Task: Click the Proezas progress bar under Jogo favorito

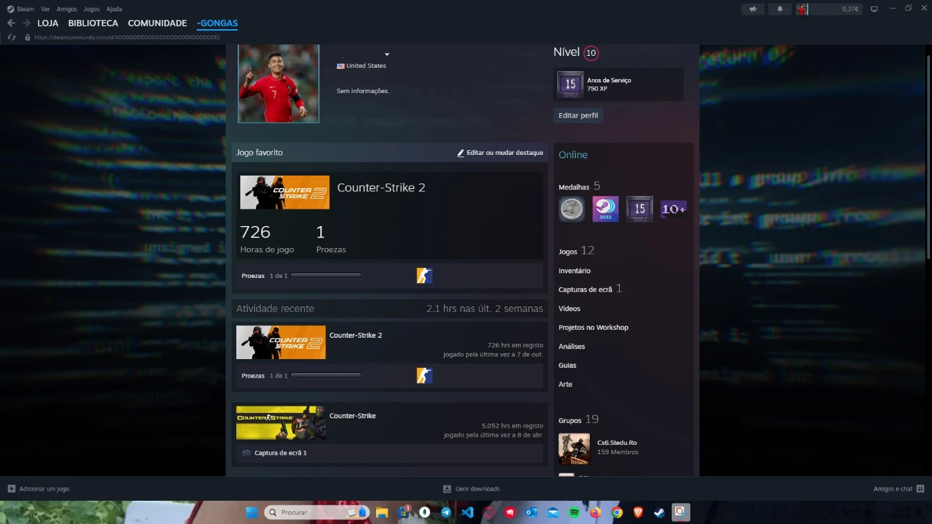Action: (x=326, y=275)
